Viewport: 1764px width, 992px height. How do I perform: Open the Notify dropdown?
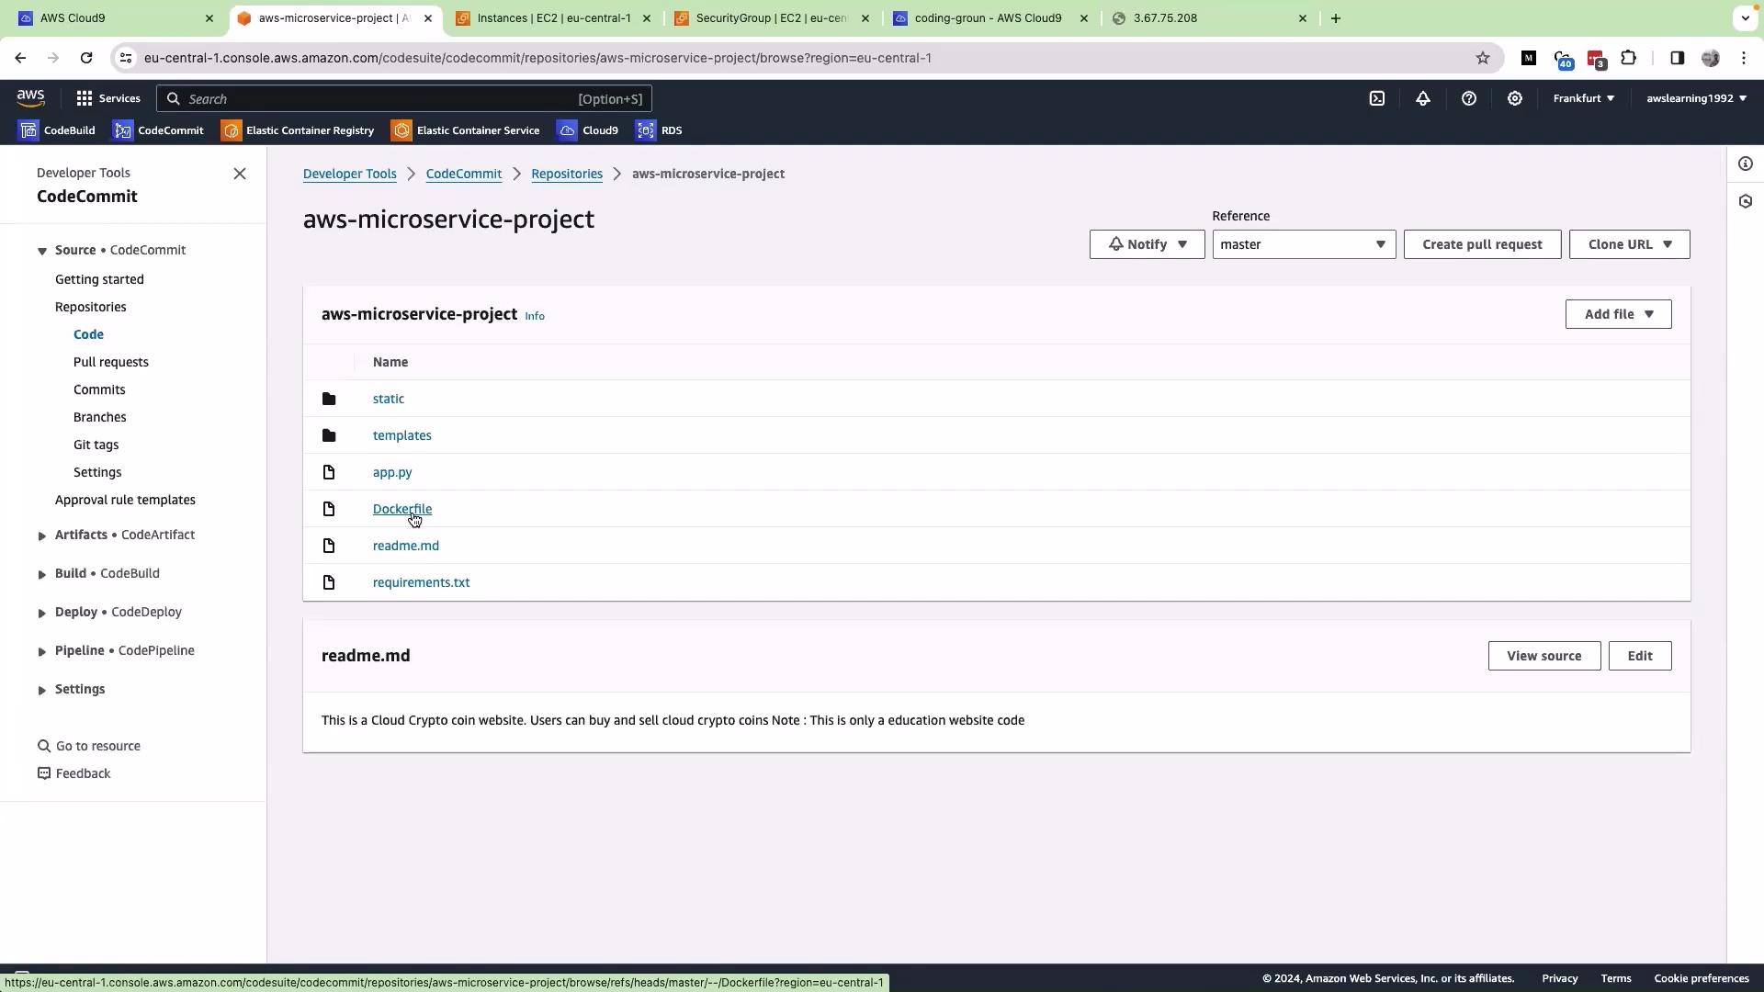coord(1147,244)
